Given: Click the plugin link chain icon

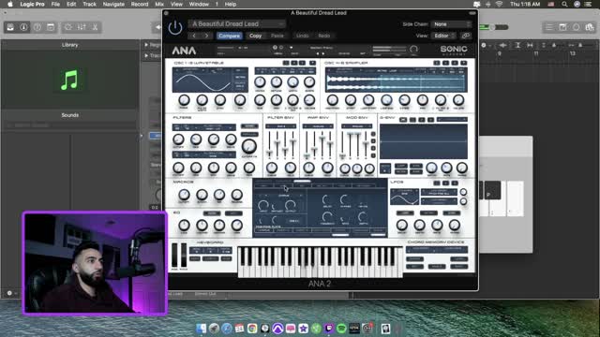Looking at the screenshot, I should (x=466, y=36).
